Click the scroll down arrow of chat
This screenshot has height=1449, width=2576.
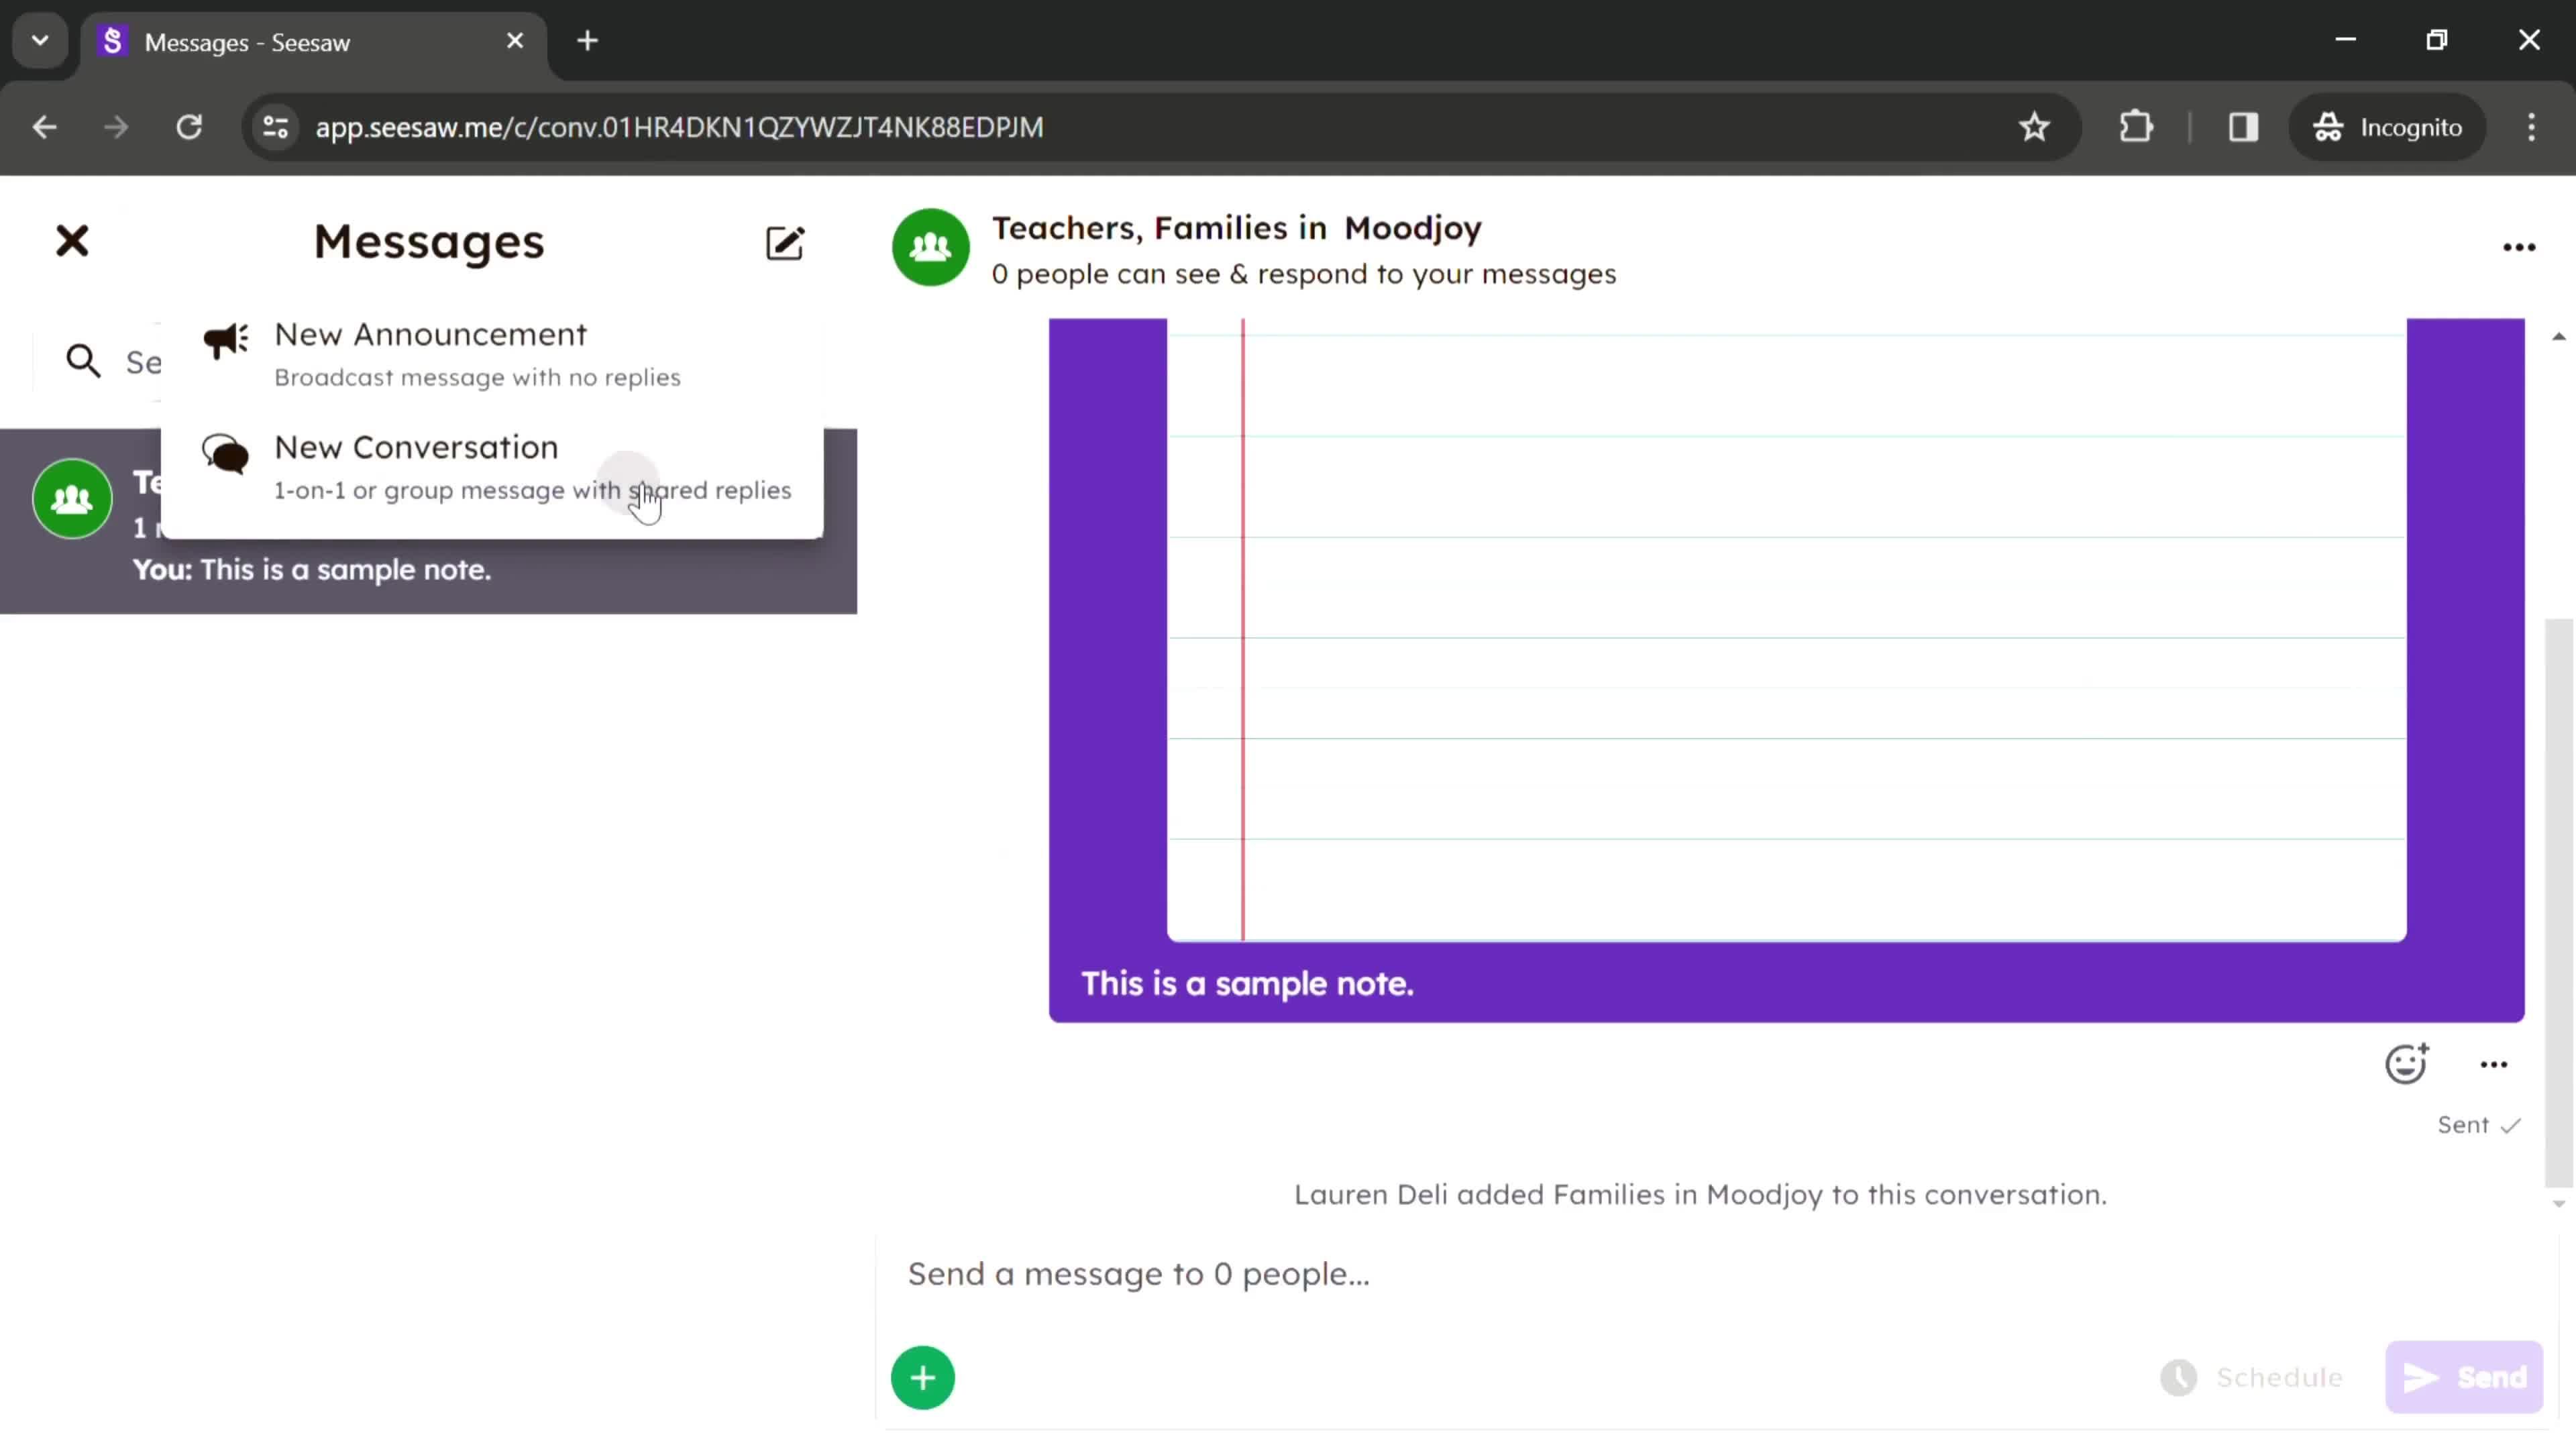point(2559,1203)
